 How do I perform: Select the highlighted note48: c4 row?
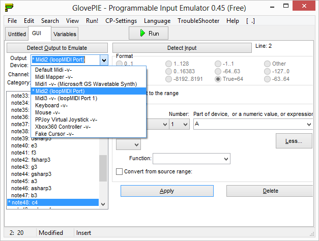(x=53, y=202)
